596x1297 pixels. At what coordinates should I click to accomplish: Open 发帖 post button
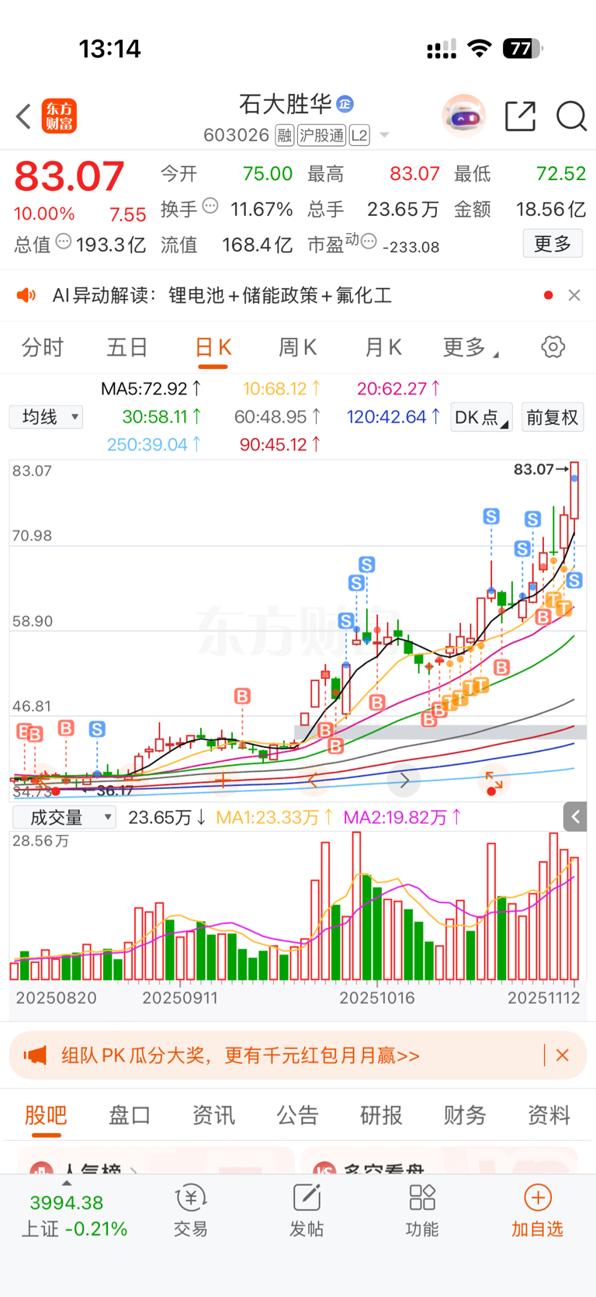307,1212
